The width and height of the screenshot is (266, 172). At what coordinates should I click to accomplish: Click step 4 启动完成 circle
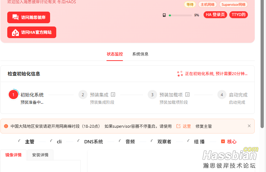coord(222,95)
